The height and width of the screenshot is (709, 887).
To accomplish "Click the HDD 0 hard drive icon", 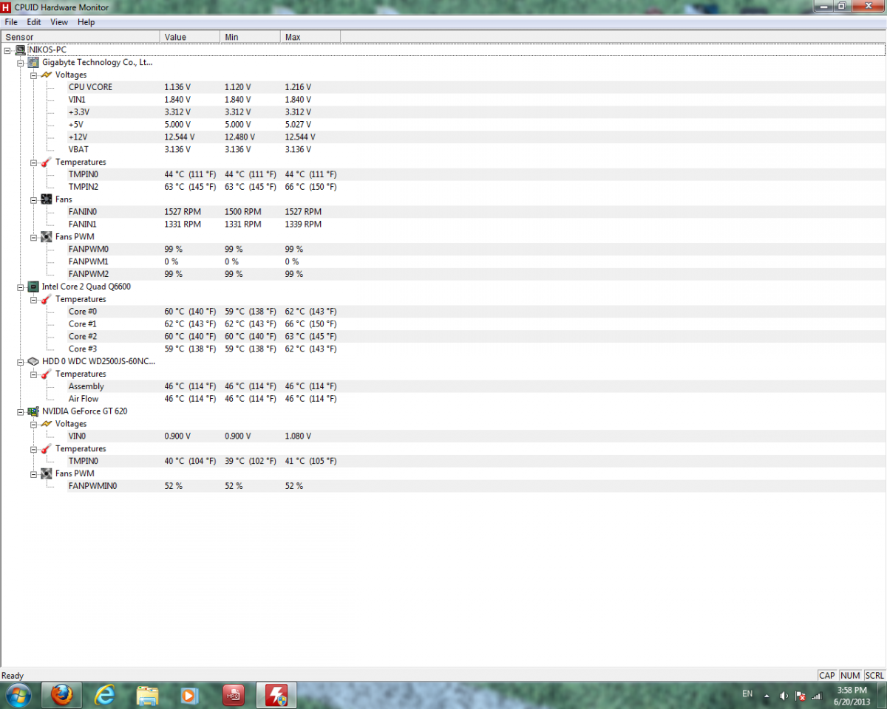I will click(33, 362).
